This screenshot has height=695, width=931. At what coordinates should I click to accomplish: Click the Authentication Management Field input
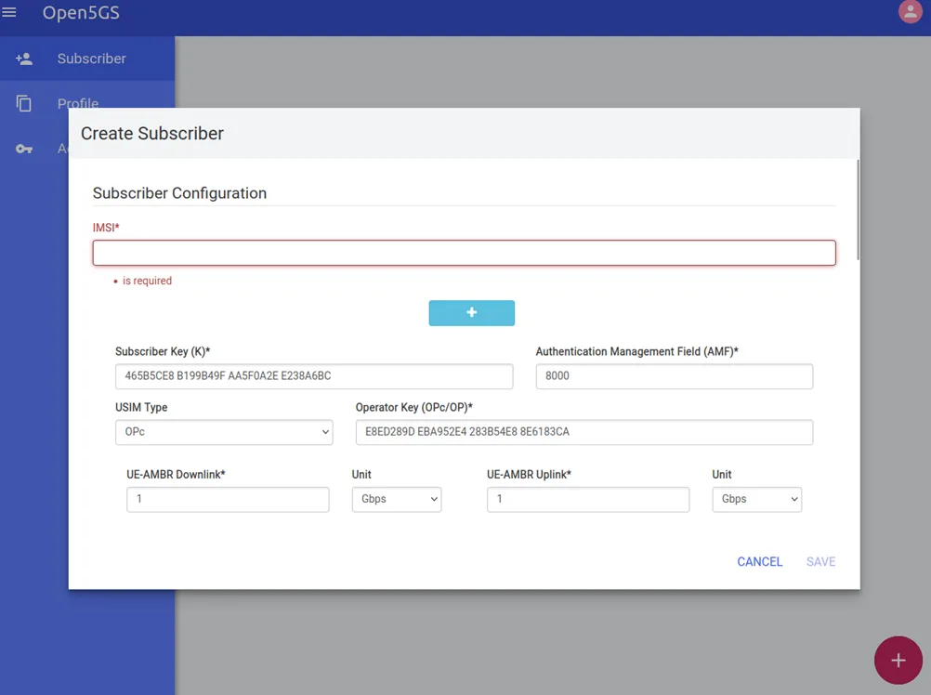(x=675, y=376)
